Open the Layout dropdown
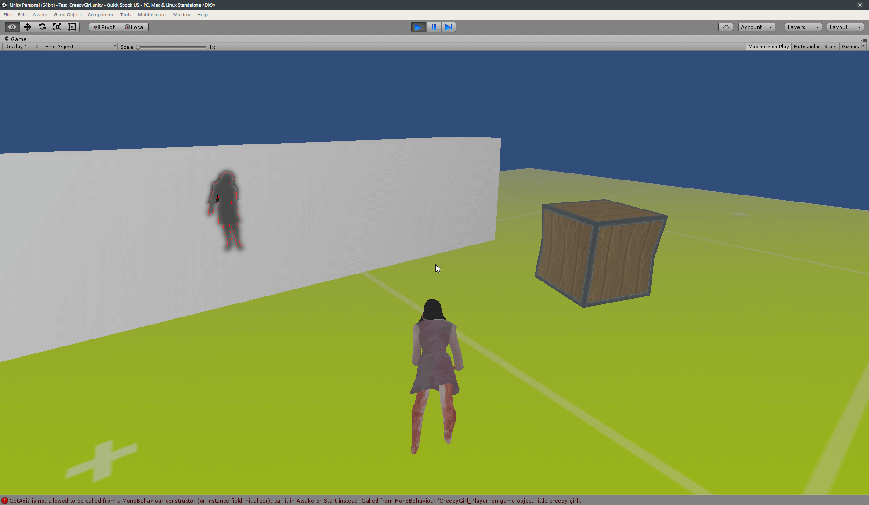The image size is (869, 505). click(845, 27)
